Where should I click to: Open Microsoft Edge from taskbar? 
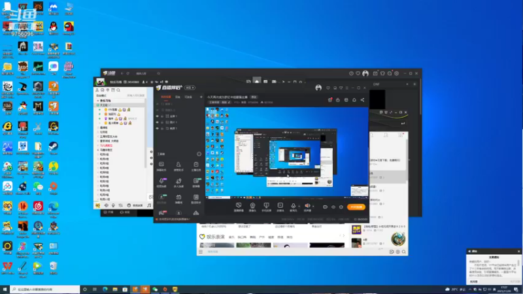(x=105, y=289)
